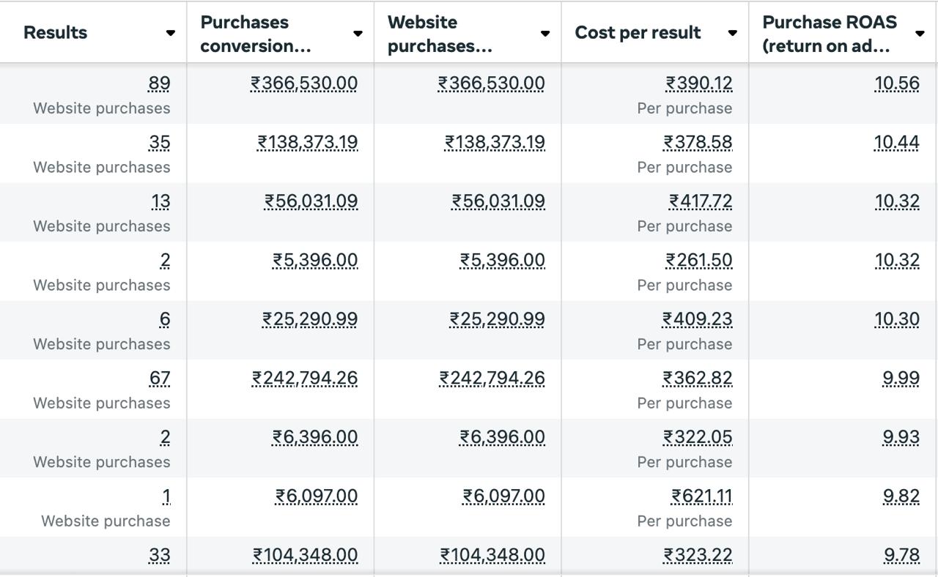Image resolution: width=938 pixels, height=577 pixels.
Task: Click the ₹104,348.00 website purchases value
Action: tap(492, 556)
